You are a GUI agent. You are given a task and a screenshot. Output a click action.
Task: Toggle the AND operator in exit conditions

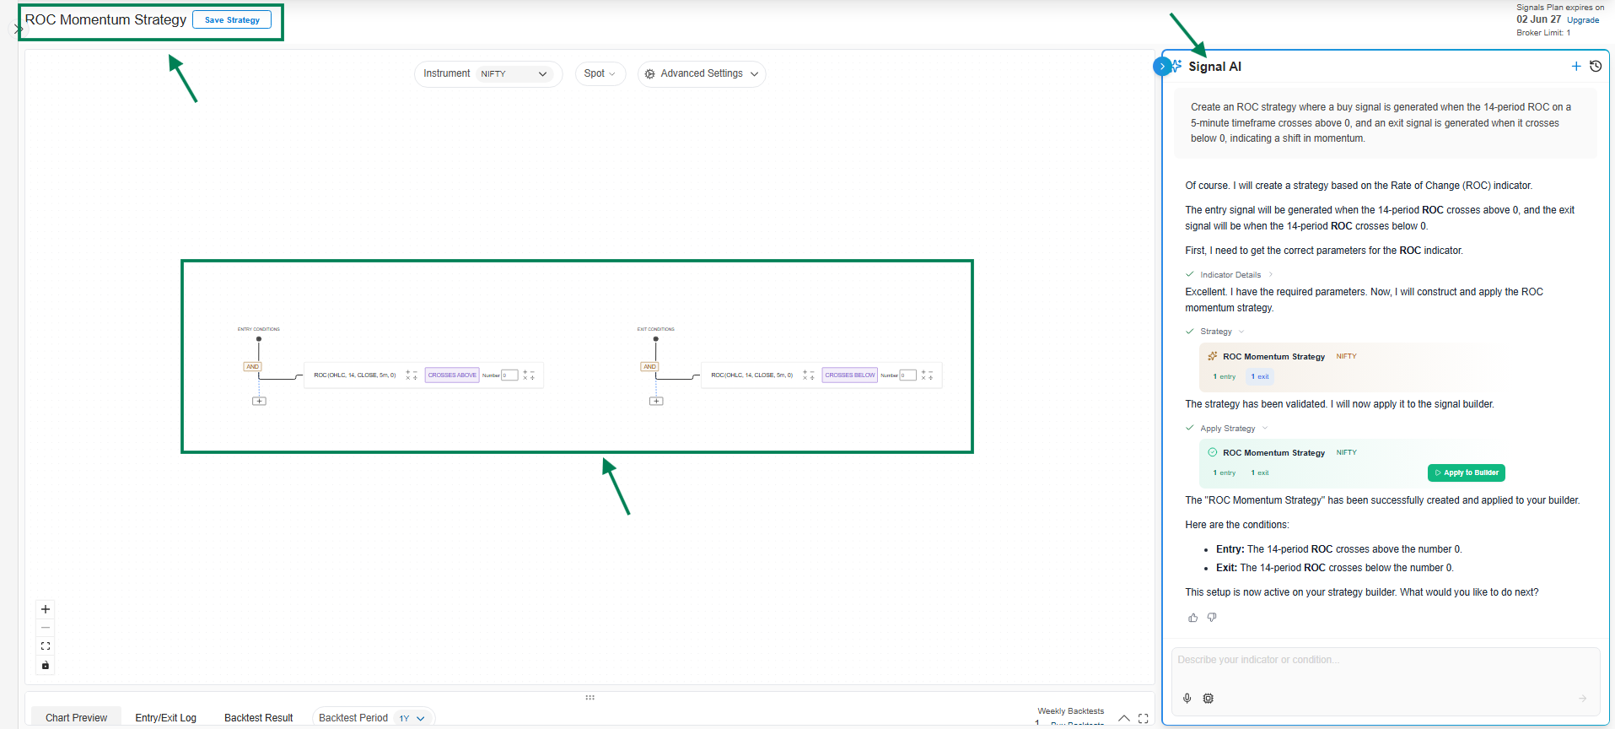[x=649, y=367]
